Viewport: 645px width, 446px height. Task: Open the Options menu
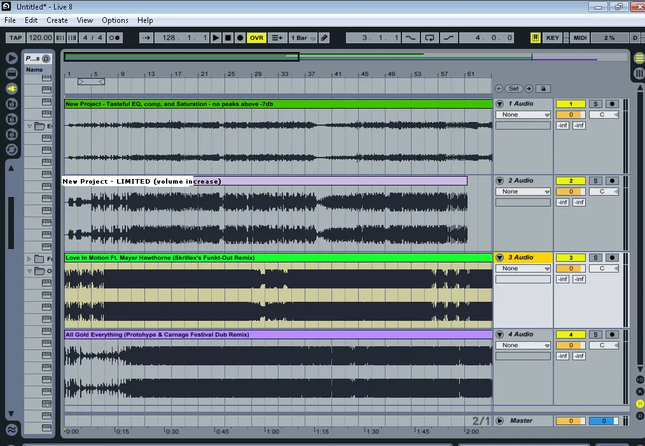pos(115,20)
